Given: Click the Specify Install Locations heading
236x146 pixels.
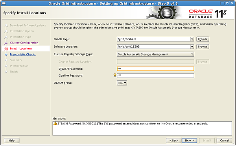Looking at the screenshot, I should [24, 13].
